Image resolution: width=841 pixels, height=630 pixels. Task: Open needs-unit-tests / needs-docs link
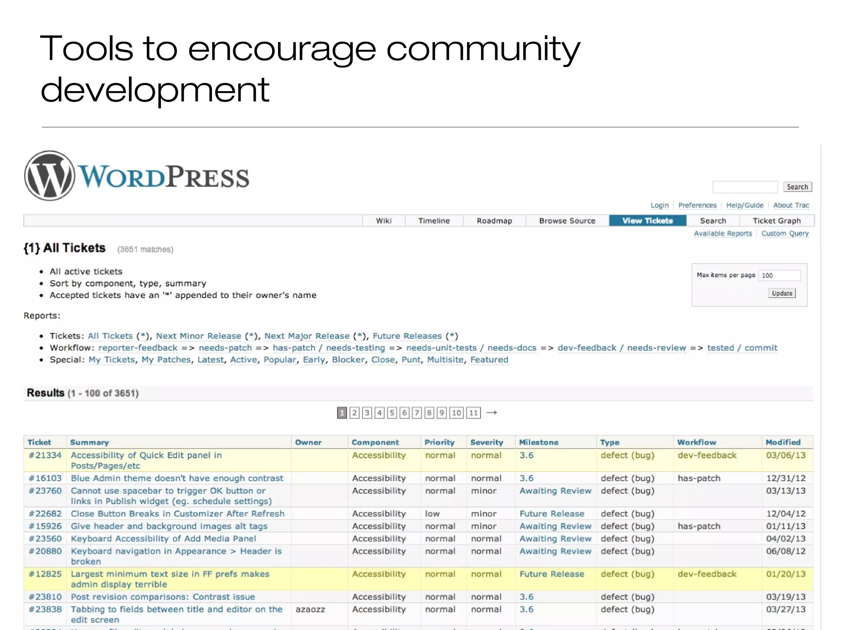click(471, 348)
